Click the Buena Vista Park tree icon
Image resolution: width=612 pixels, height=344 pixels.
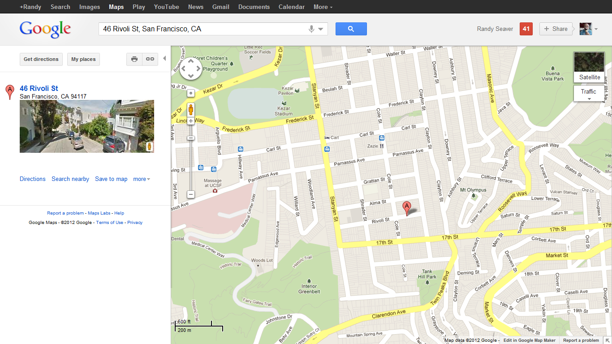click(552, 68)
